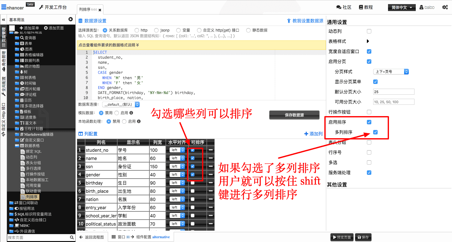This screenshot has width=452, height=242.
Task: Check sortable box for birthday row
Action: tap(193, 183)
